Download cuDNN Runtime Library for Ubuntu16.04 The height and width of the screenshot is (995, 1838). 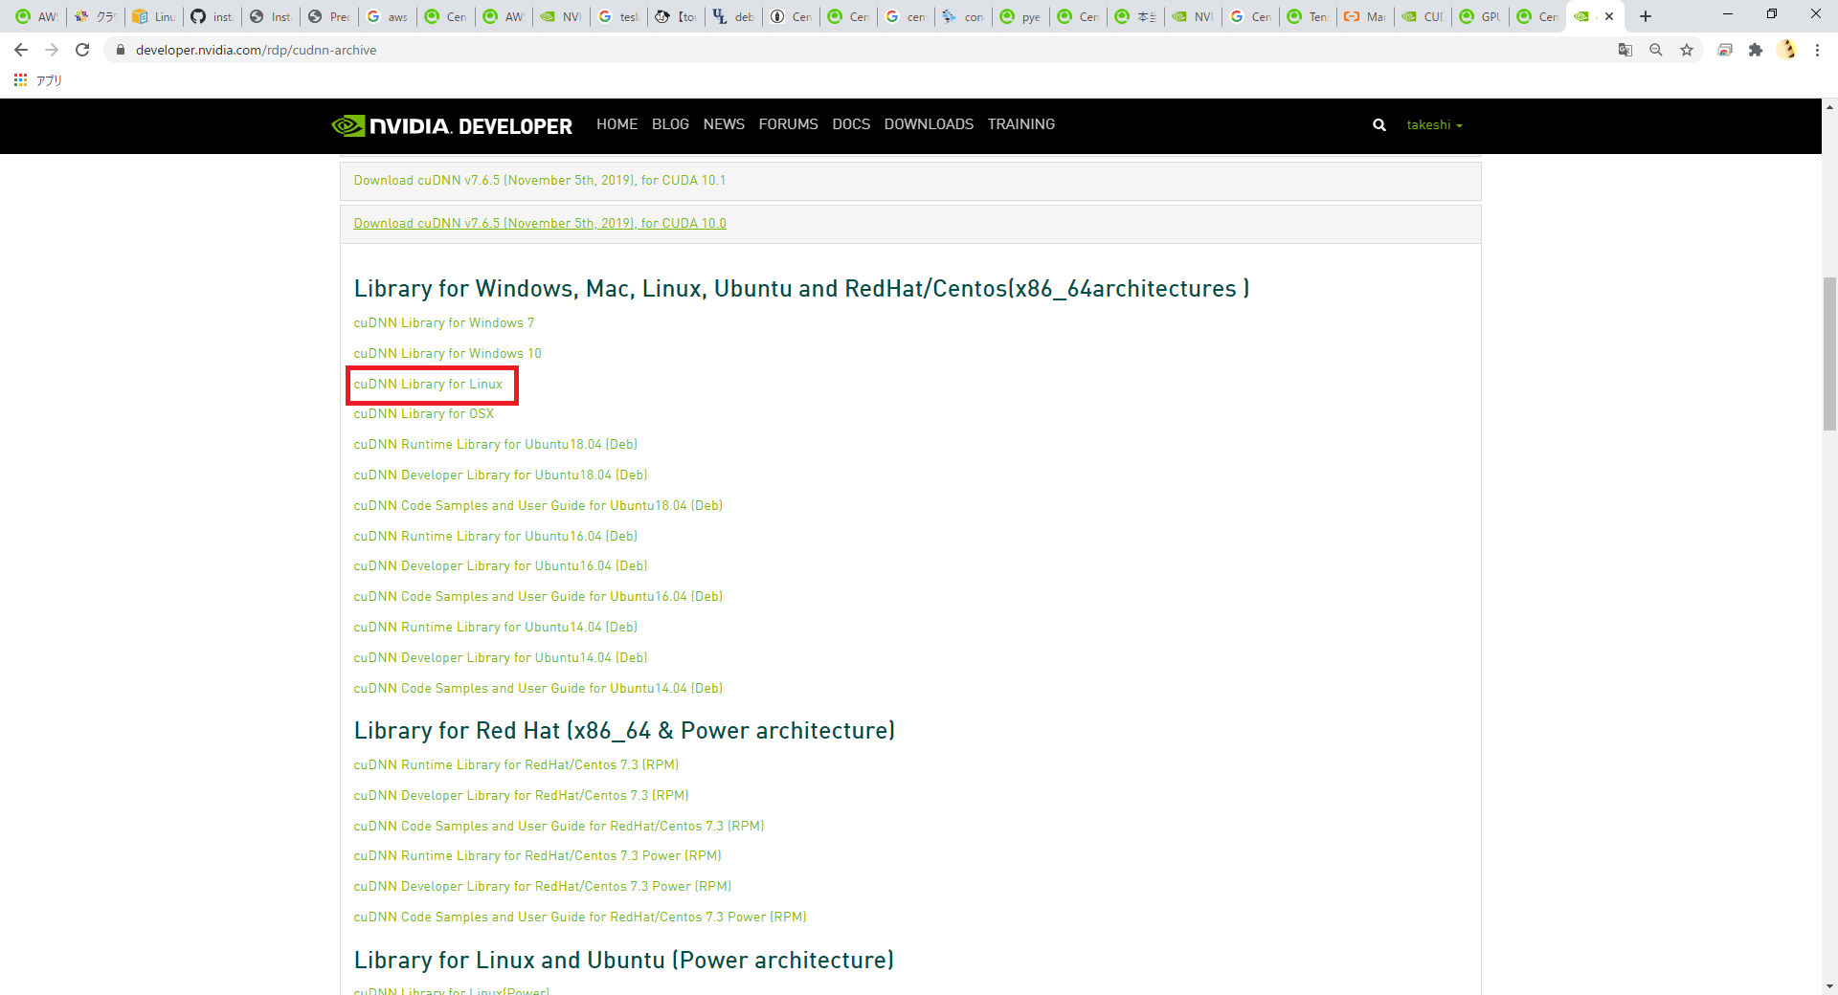495,537
